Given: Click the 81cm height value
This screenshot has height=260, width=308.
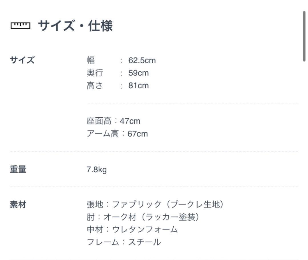Looking at the screenshot, I should 139,86.
